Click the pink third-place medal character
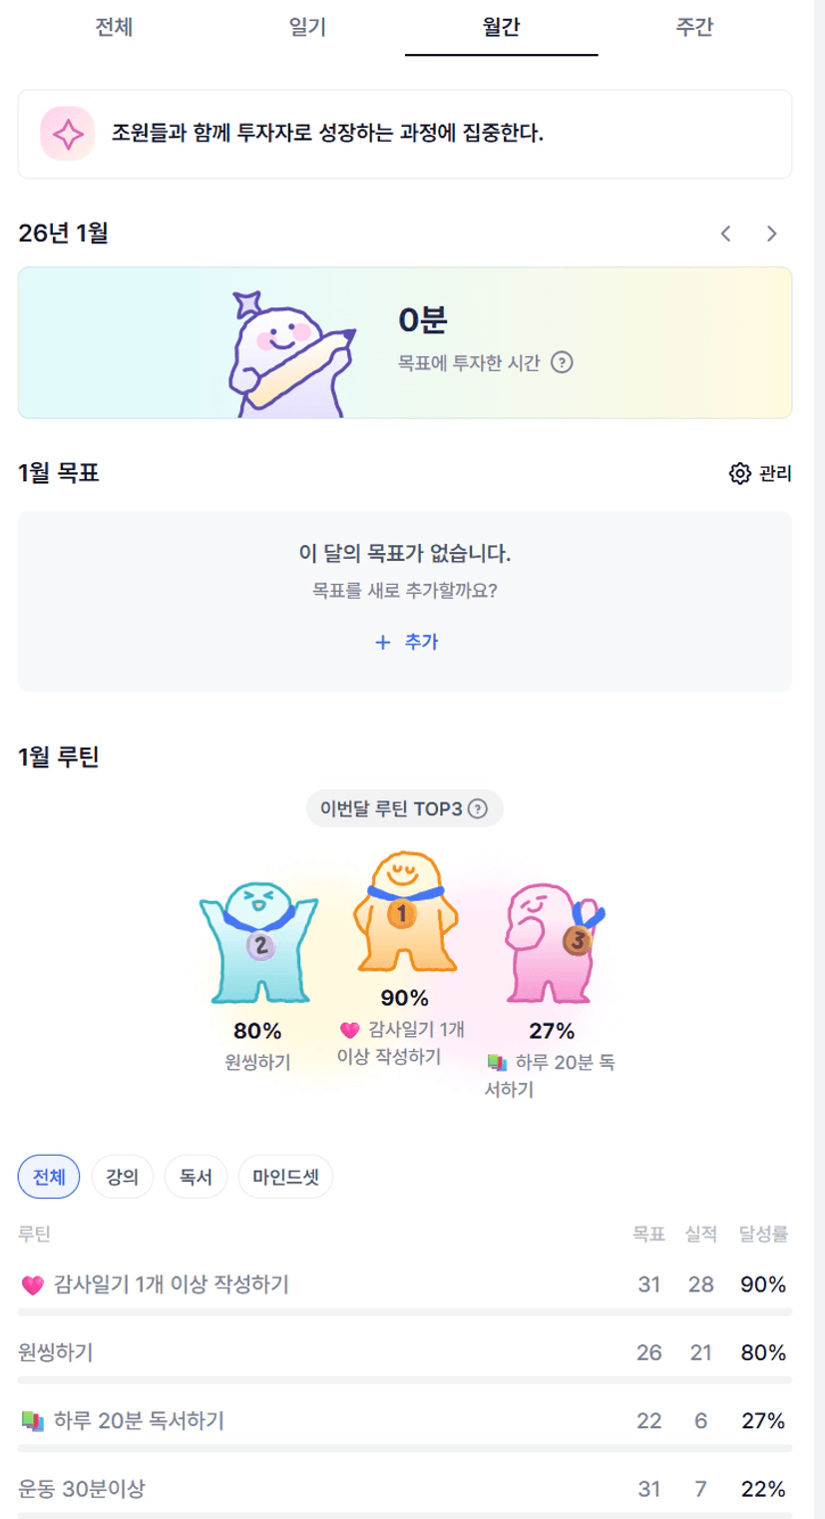 (x=554, y=941)
